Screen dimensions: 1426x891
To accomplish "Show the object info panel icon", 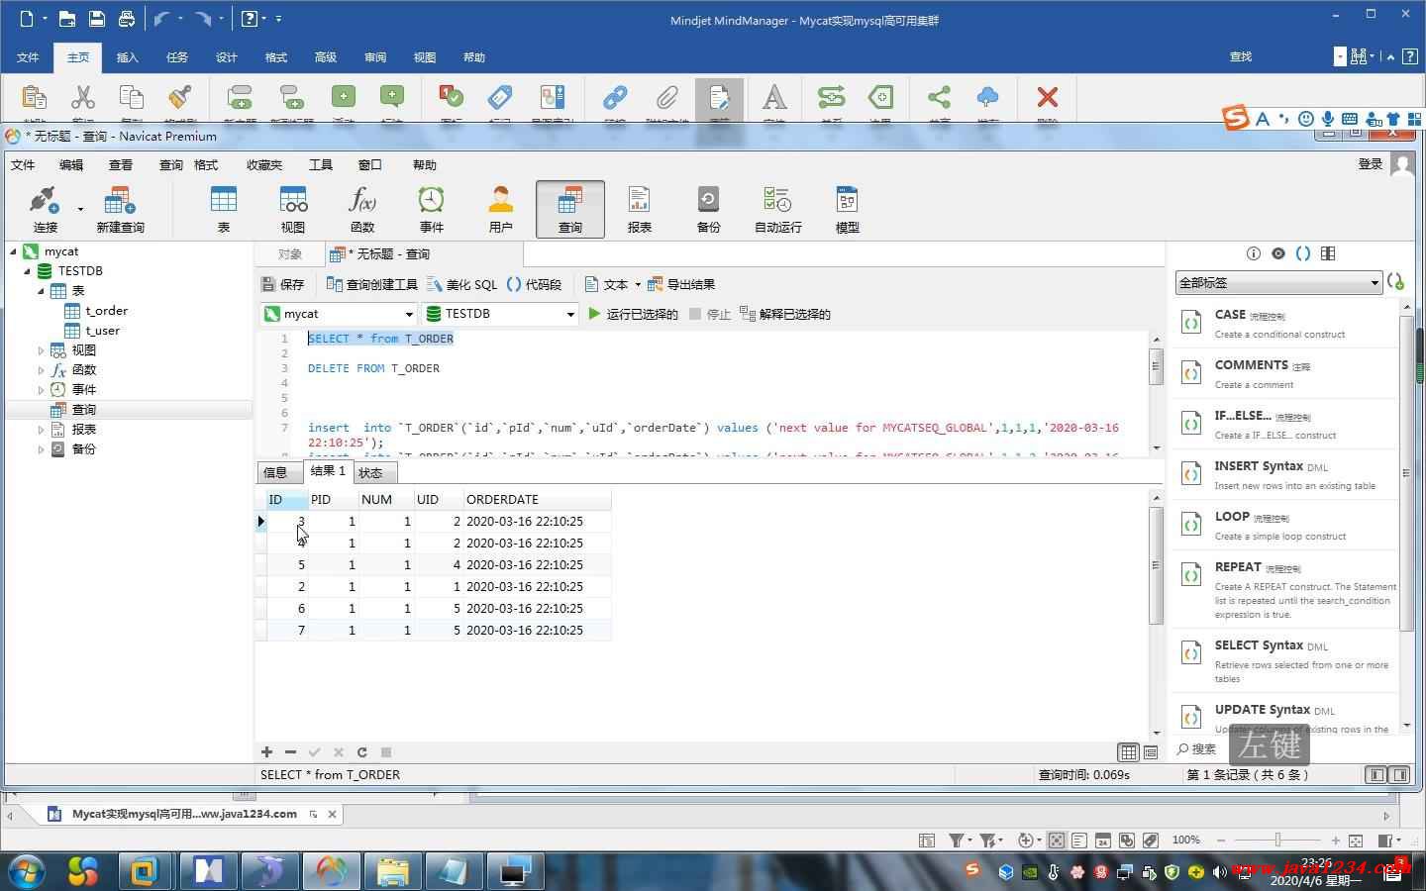I will [x=1253, y=253].
